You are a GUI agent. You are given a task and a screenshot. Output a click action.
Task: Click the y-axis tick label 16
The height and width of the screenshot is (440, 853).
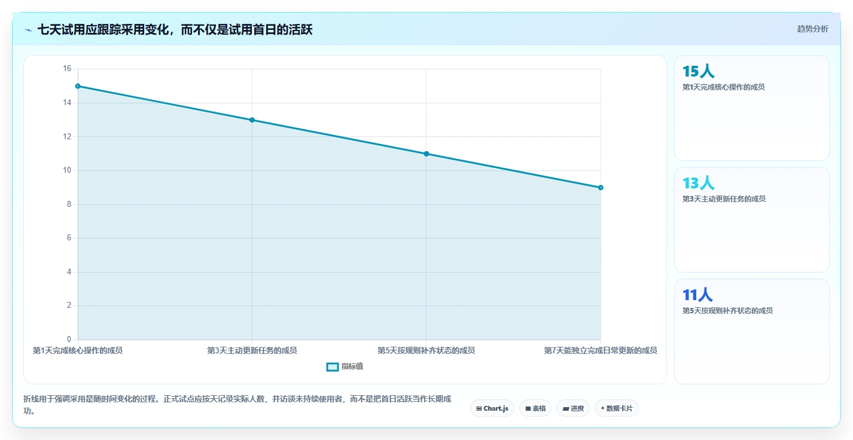pos(67,69)
